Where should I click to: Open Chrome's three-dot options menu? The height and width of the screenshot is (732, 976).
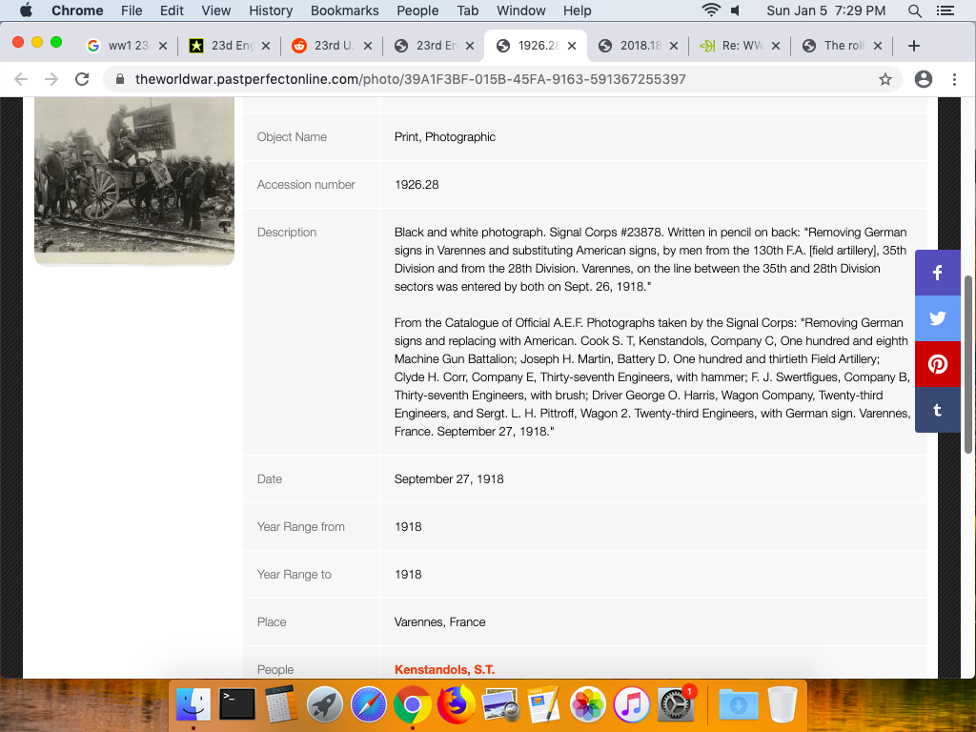(x=954, y=79)
